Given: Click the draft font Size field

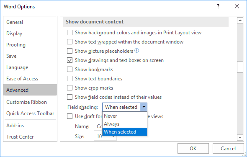Looking at the screenshot, I should 105,136.
